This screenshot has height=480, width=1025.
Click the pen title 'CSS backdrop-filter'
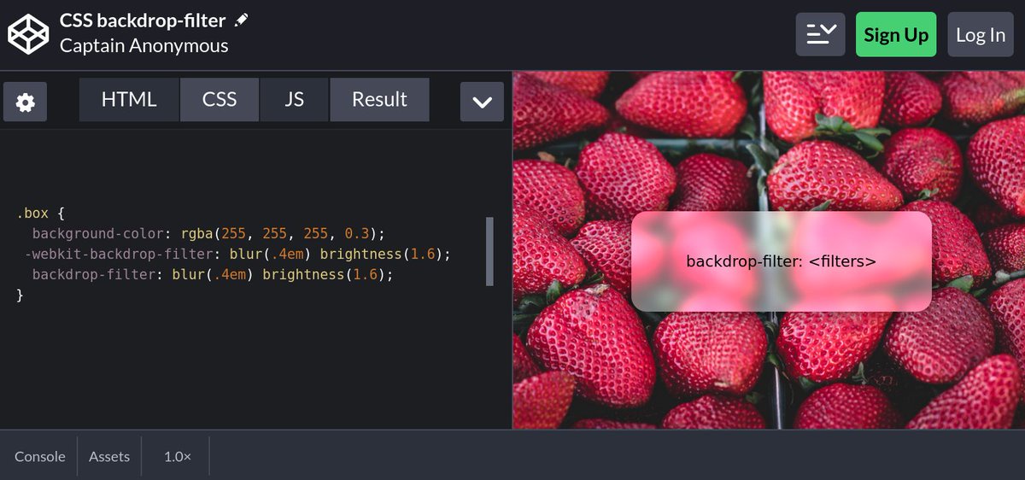tap(143, 20)
